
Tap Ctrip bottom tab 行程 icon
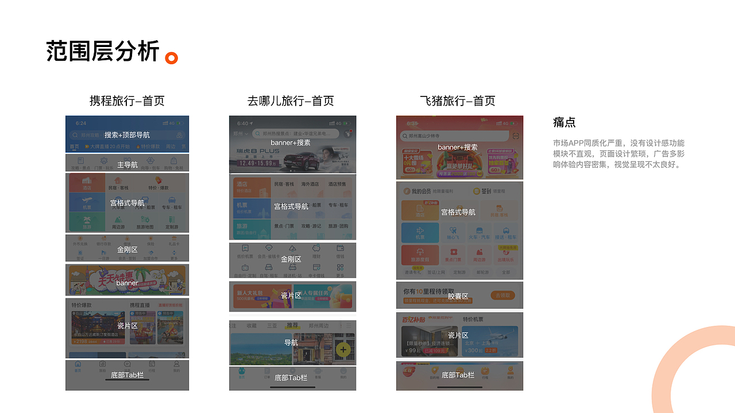click(x=152, y=367)
